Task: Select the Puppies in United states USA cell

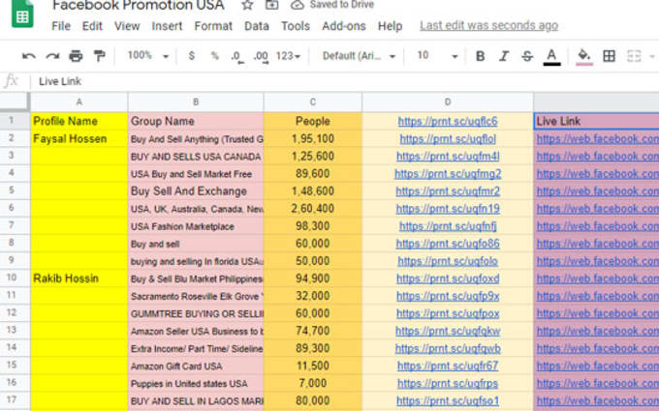Action: tap(196, 383)
